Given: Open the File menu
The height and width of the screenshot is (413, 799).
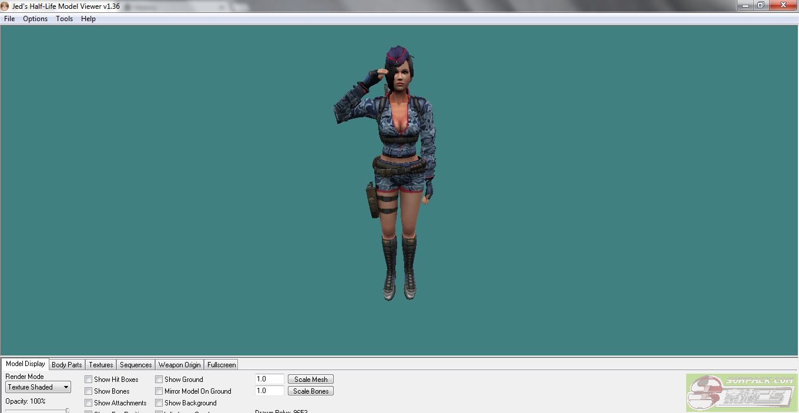Looking at the screenshot, I should [9, 19].
